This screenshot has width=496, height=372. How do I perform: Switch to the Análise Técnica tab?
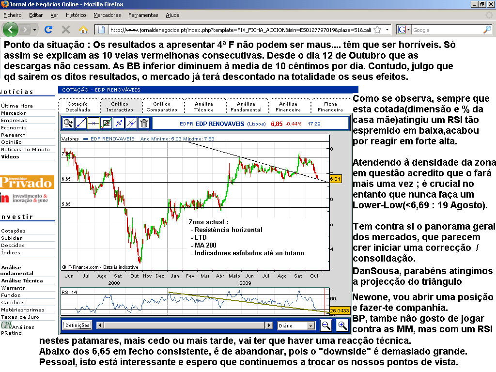tap(204, 106)
